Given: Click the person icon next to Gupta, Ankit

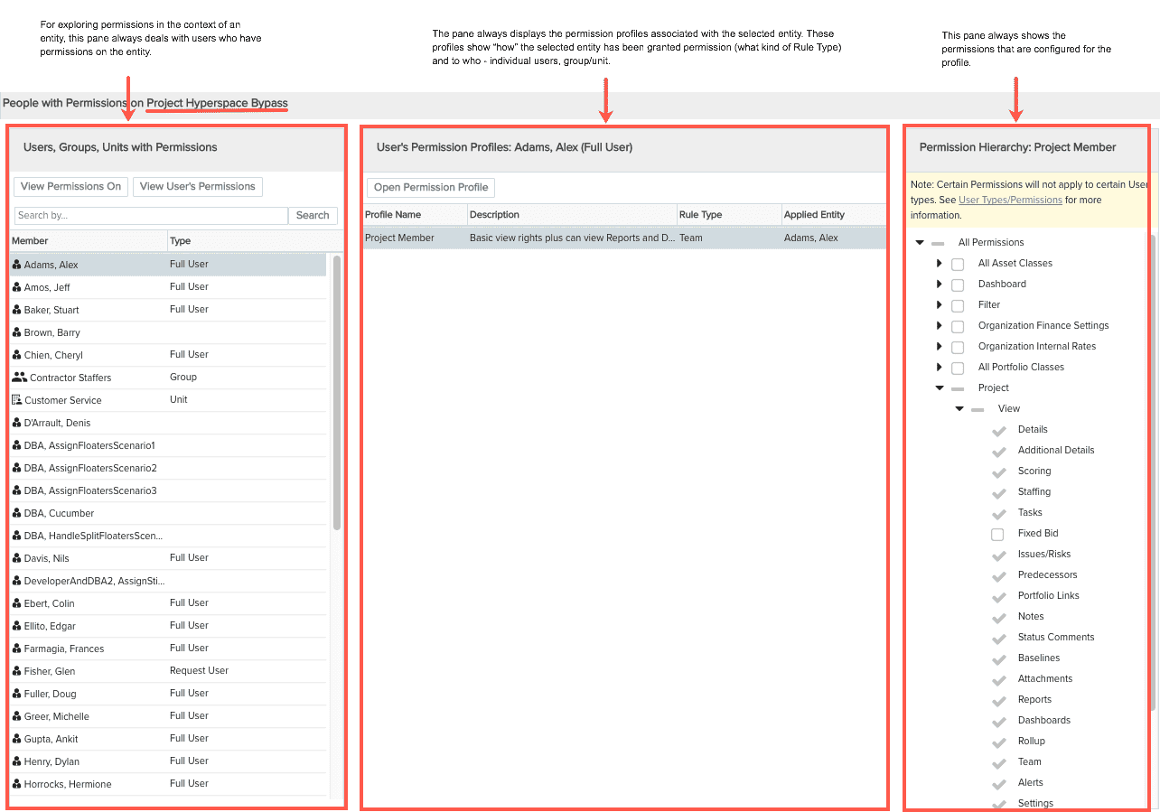Looking at the screenshot, I should click(x=14, y=738).
